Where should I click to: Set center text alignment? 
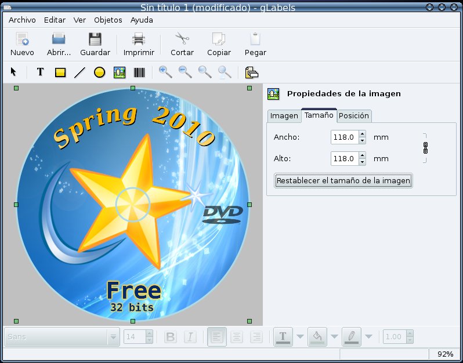pos(237,337)
